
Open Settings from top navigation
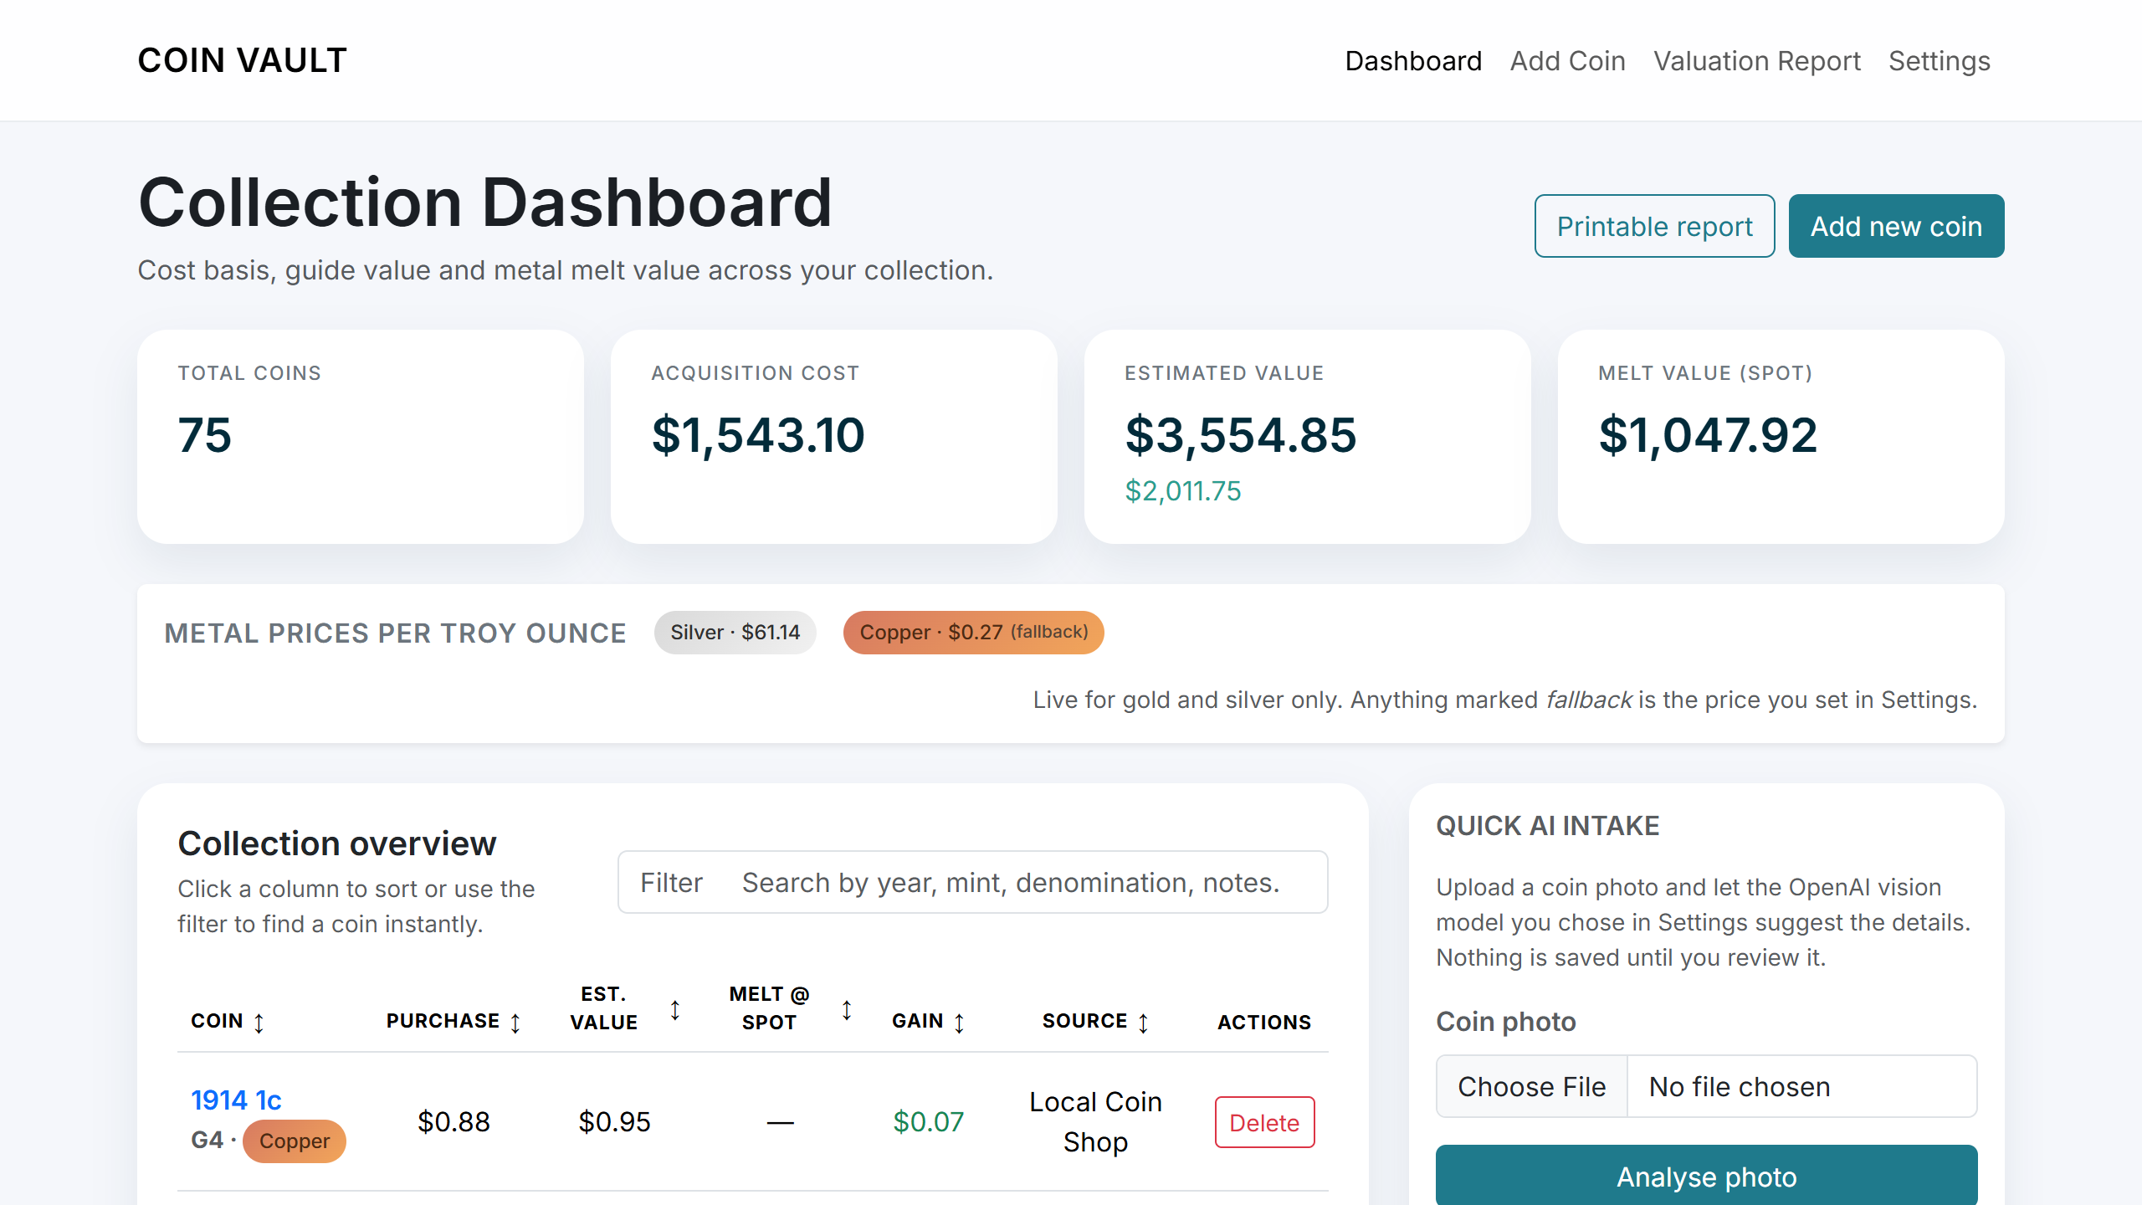click(1939, 61)
